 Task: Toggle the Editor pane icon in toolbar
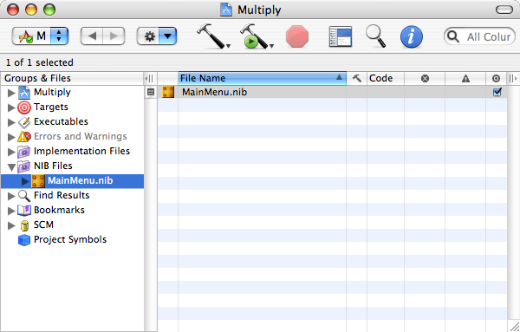341,36
